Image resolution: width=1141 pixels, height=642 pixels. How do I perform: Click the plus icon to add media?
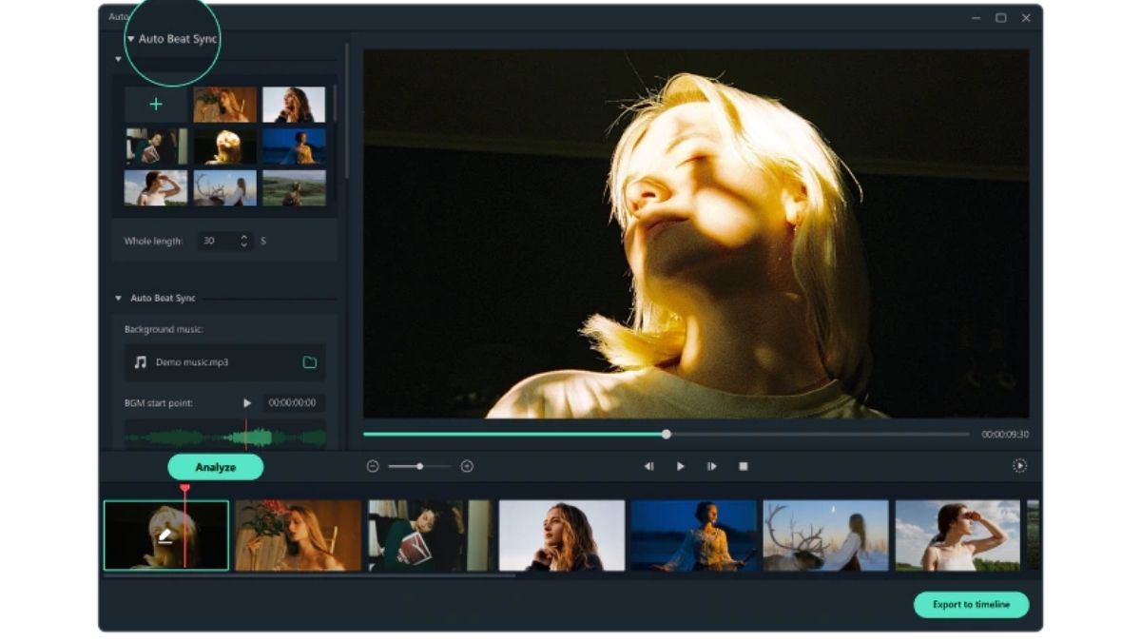tap(156, 105)
